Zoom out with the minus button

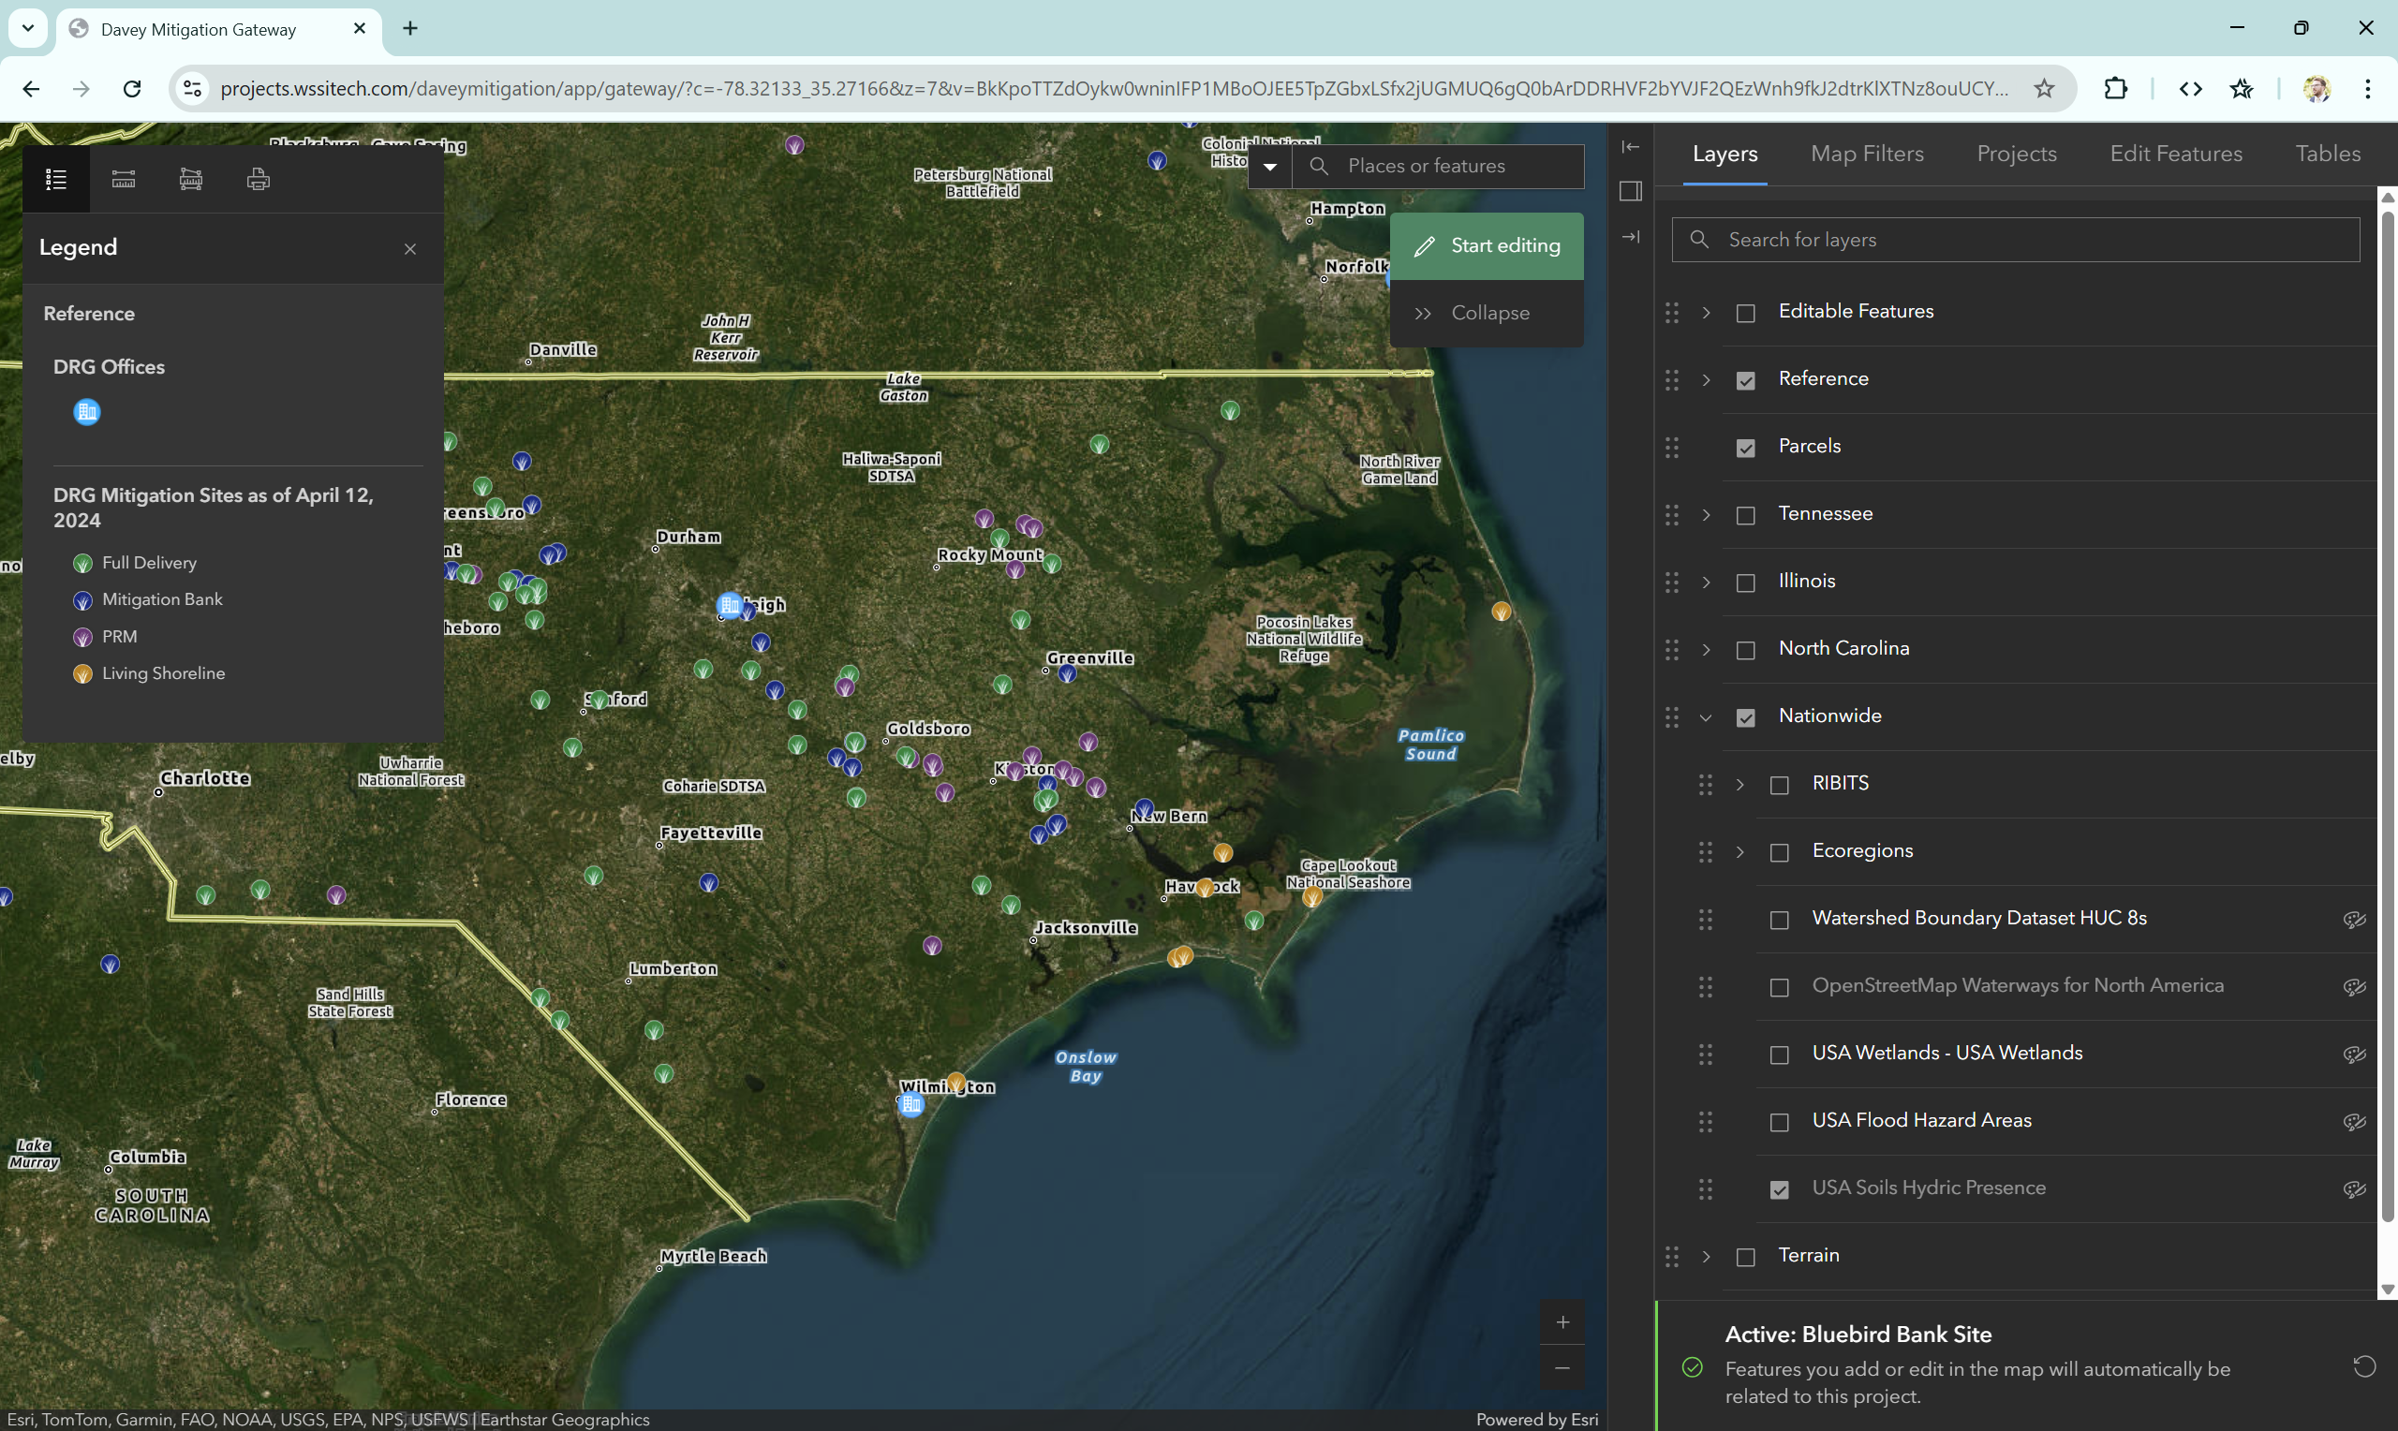pyautogui.click(x=1562, y=1368)
